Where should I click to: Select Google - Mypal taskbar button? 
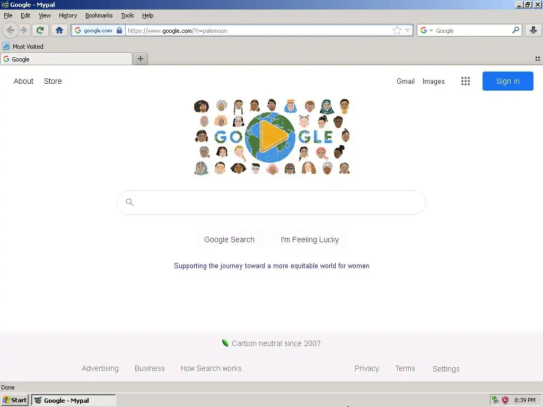(x=73, y=400)
